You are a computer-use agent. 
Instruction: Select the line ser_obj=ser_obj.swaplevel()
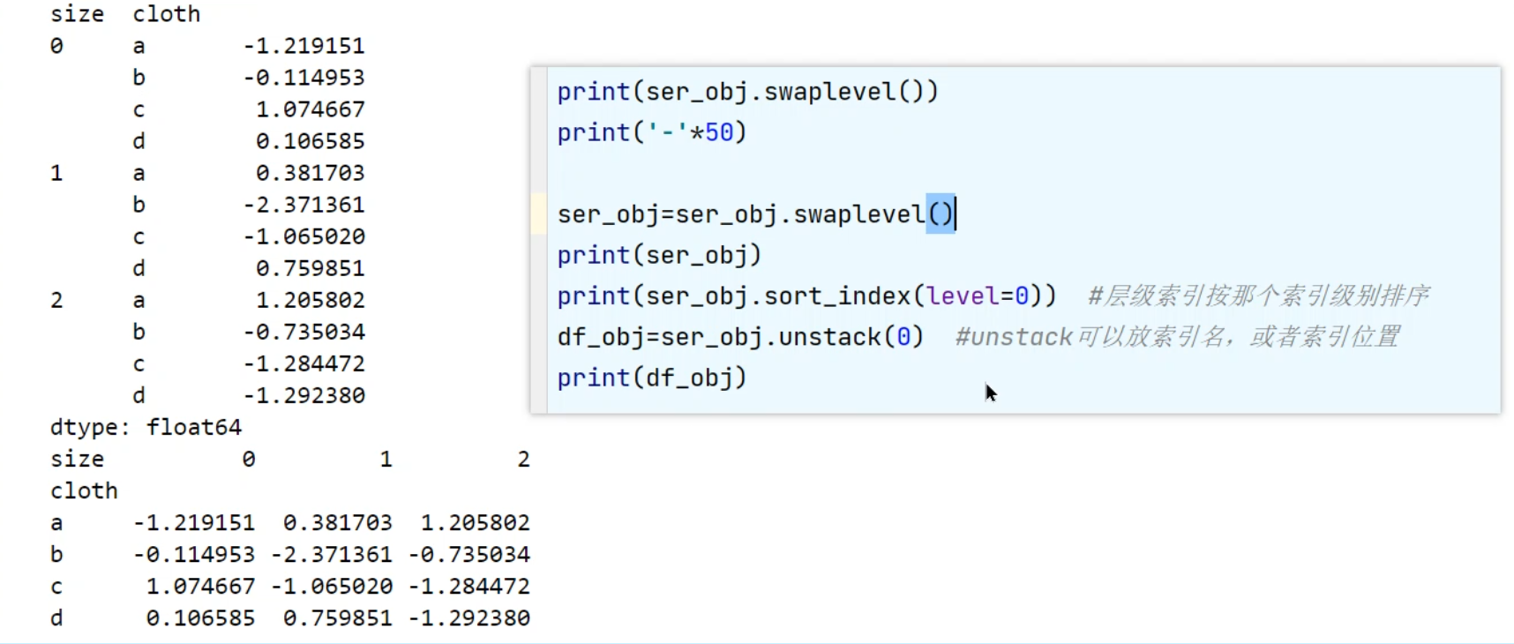756,214
